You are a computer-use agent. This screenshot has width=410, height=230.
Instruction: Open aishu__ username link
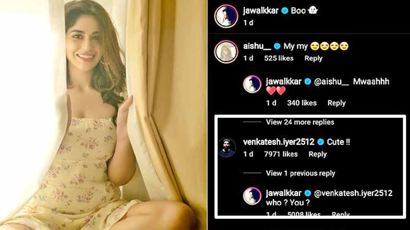(x=257, y=46)
